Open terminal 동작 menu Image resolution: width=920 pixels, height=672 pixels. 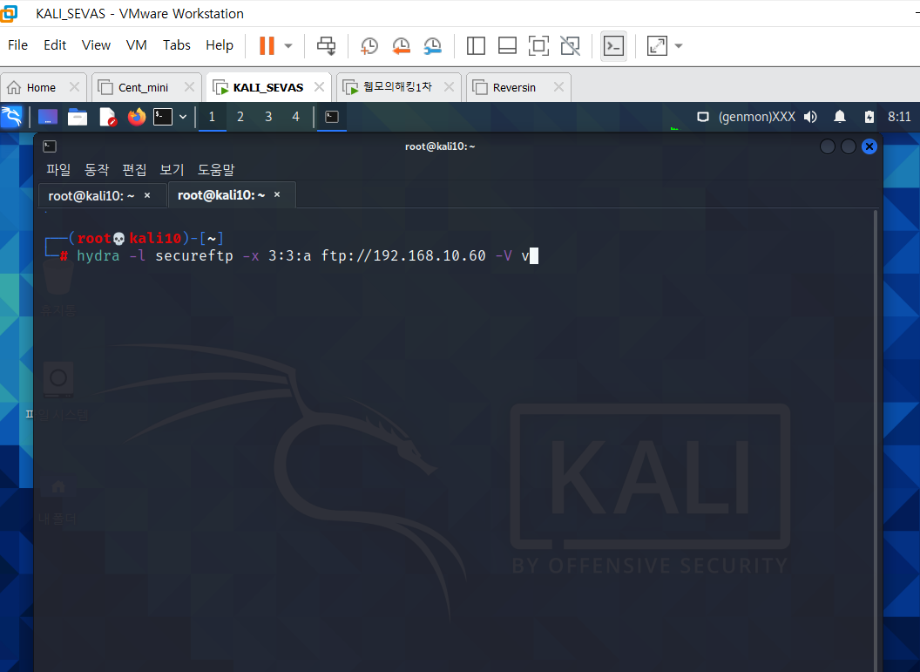click(96, 170)
